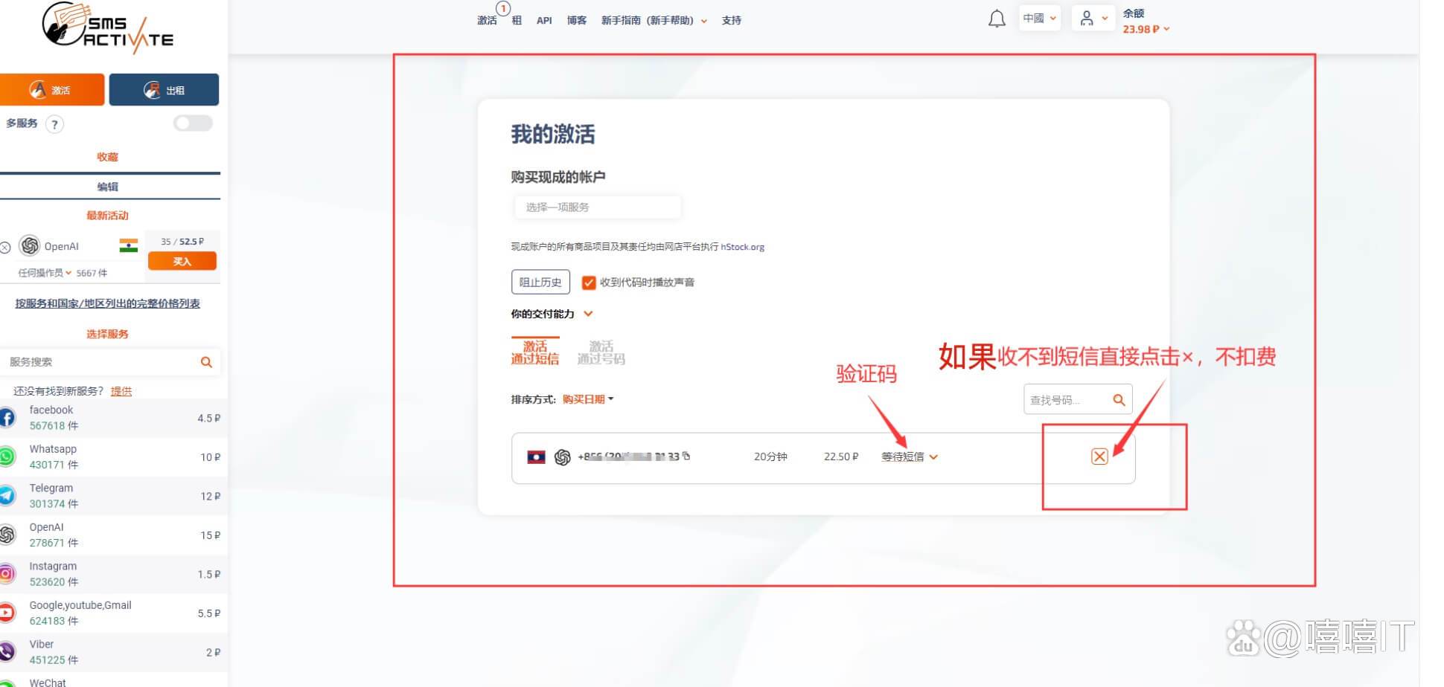The image size is (1444, 687).
Task: Select the Google, youtube, Gmail icon
Action: [7, 613]
